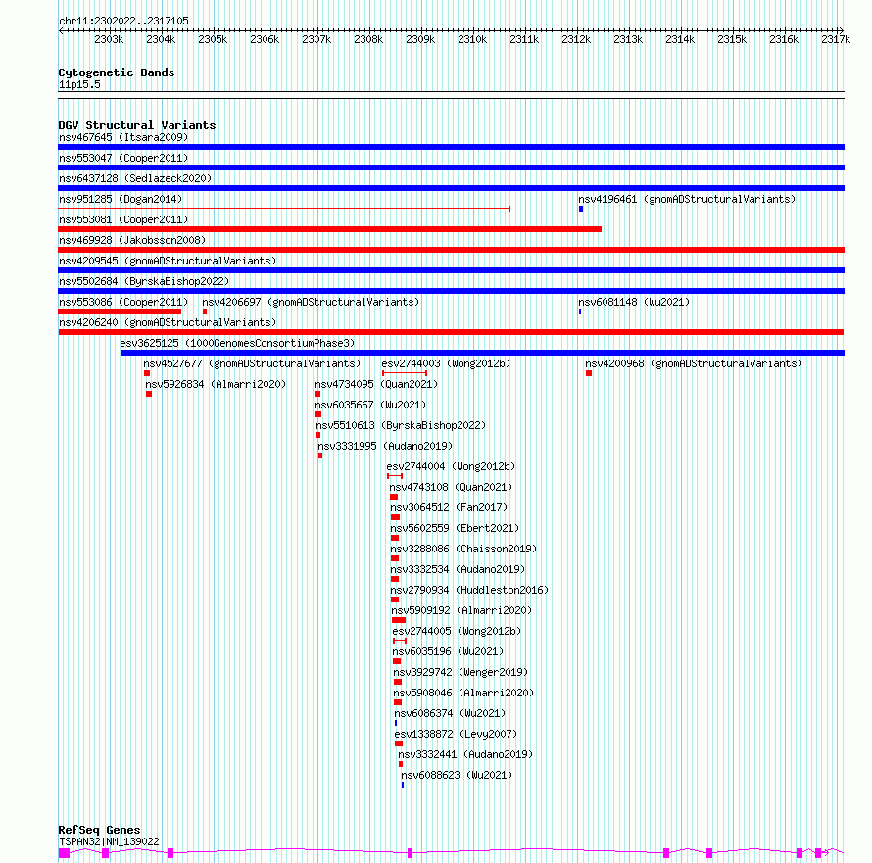
Task: Select the blue bar under nsv553047 (Cooper2011)
Action: pos(451,168)
